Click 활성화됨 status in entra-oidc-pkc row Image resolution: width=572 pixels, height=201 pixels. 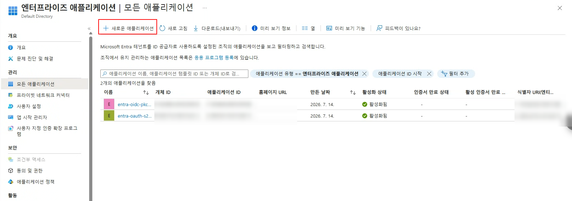[375, 104]
